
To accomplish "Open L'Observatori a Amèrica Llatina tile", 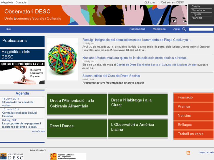I will (x=138, y=128).
